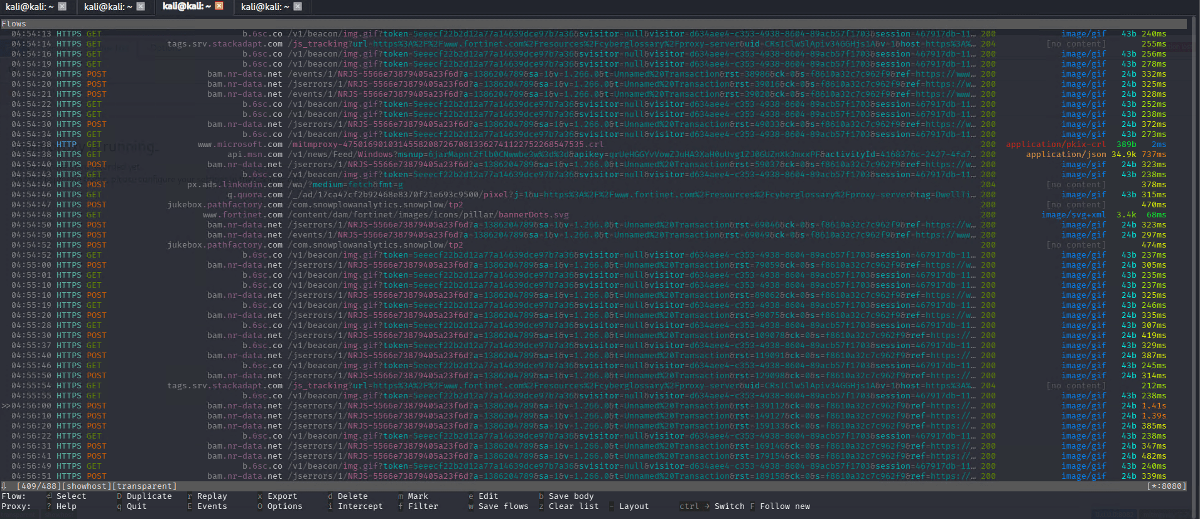Select the 04:54:14 tags.srv.stackadapt.com flow
This screenshot has height=519, width=1200.
click(x=593, y=44)
